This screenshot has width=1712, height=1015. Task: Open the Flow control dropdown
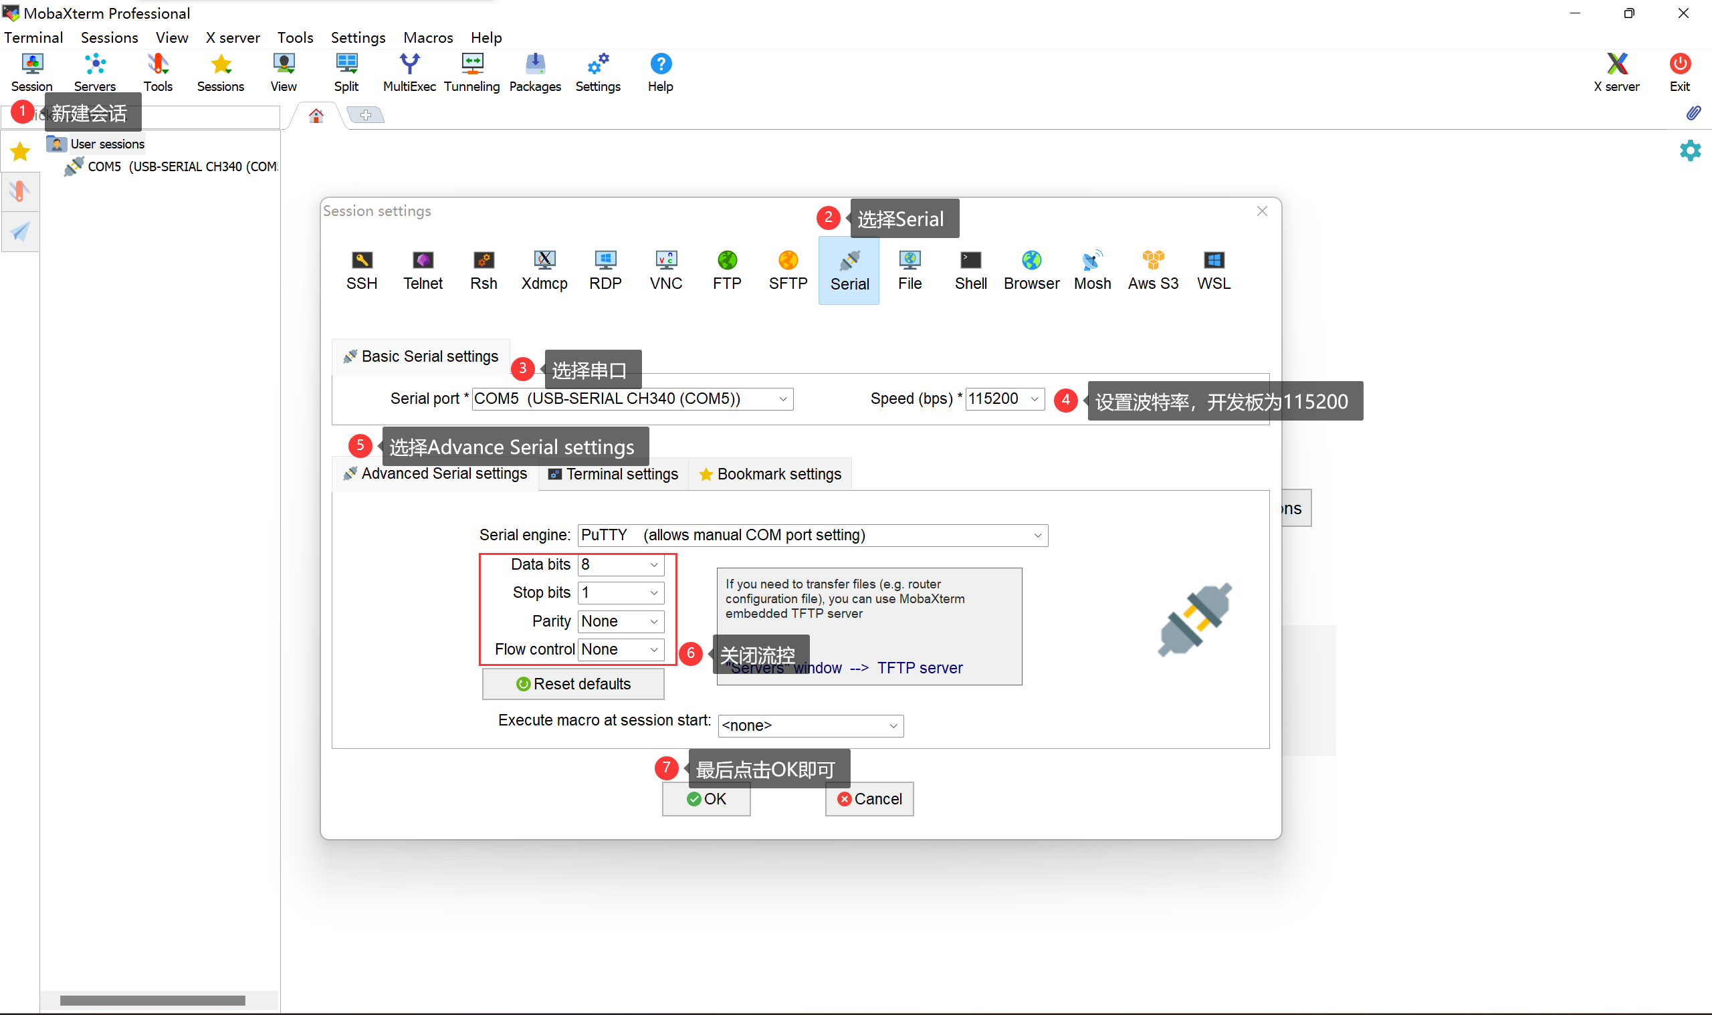click(x=654, y=649)
